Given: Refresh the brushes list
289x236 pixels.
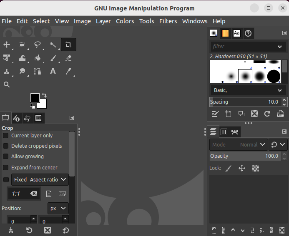Looking at the screenshot, I should click(x=267, y=114).
